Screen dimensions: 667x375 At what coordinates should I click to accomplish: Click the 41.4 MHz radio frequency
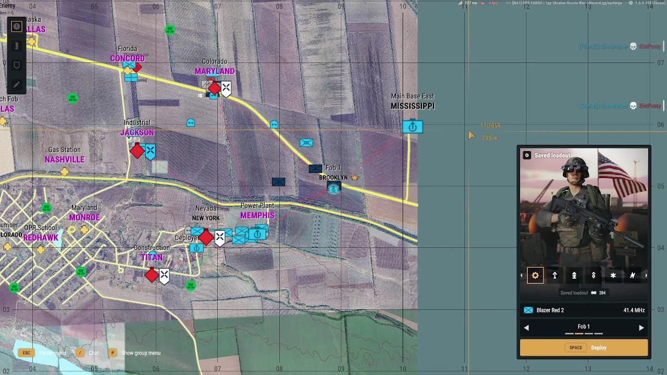click(634, 310)
